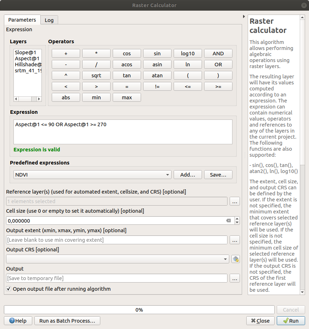Increase cell size with the up stepper arrow
The height and width of the screenshot is (329, 309).
pyautogui.click(x=237, y=218)
